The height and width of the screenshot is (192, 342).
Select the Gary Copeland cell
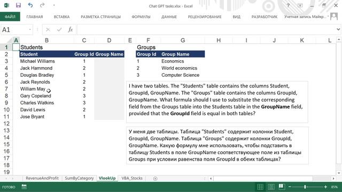click(x=46, y=96)
